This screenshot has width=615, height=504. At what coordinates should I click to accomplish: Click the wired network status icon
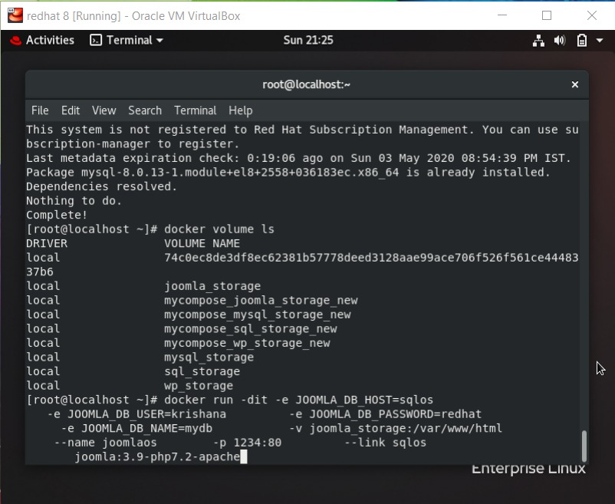tap(538, 41)
